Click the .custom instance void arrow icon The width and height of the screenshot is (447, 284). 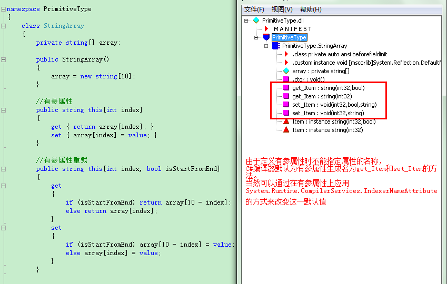[x=286, y=63]
